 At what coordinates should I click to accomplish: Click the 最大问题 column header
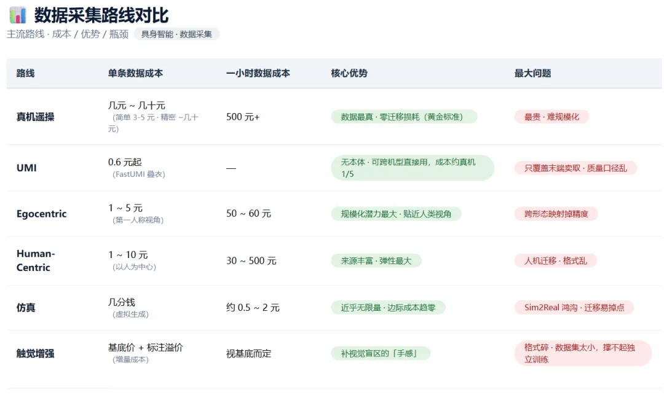click(532, 73)
